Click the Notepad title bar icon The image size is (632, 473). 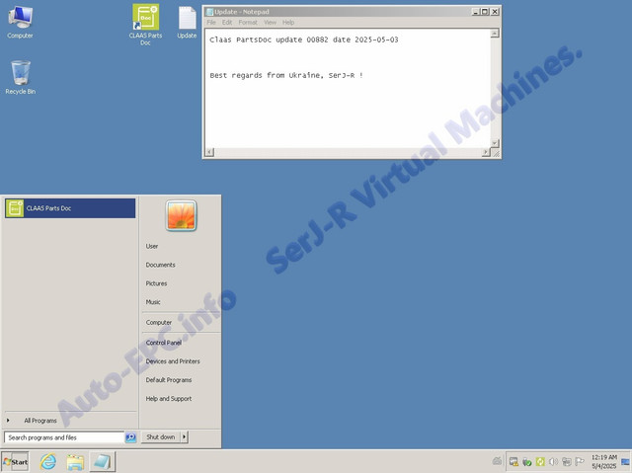click(209, 12)
